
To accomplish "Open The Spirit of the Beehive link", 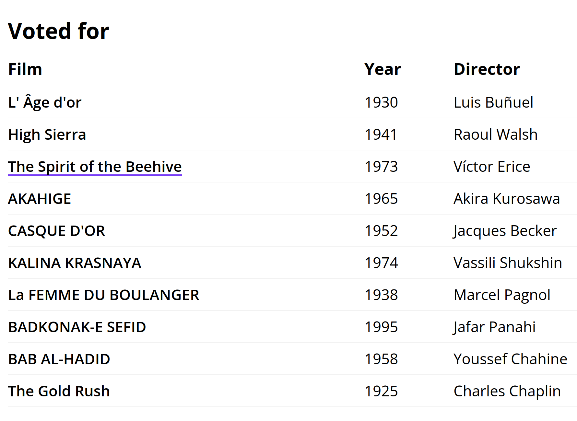I will pyautogui.click(x=95, y=167).
